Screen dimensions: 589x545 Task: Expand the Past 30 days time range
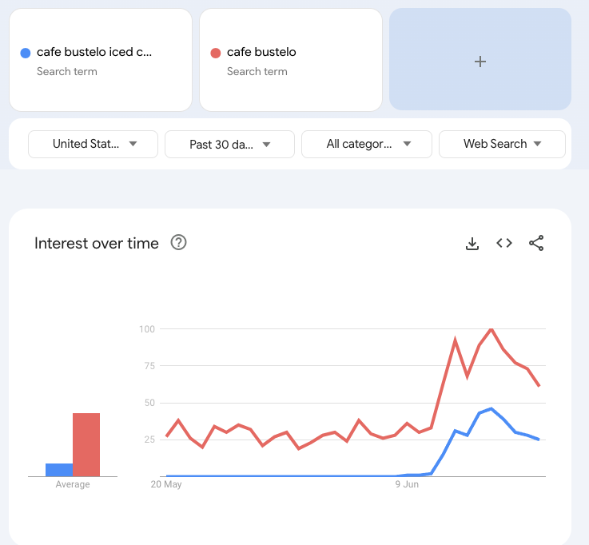(229, 144)
